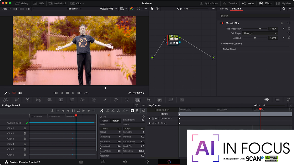Image resolution: width=294 pixels, height=165 pixels.
Task: Open the Color Match palette
Action: click(17, 100)
